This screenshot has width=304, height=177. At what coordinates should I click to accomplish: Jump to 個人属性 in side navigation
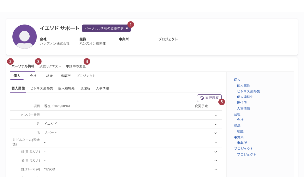coord(243,85)
